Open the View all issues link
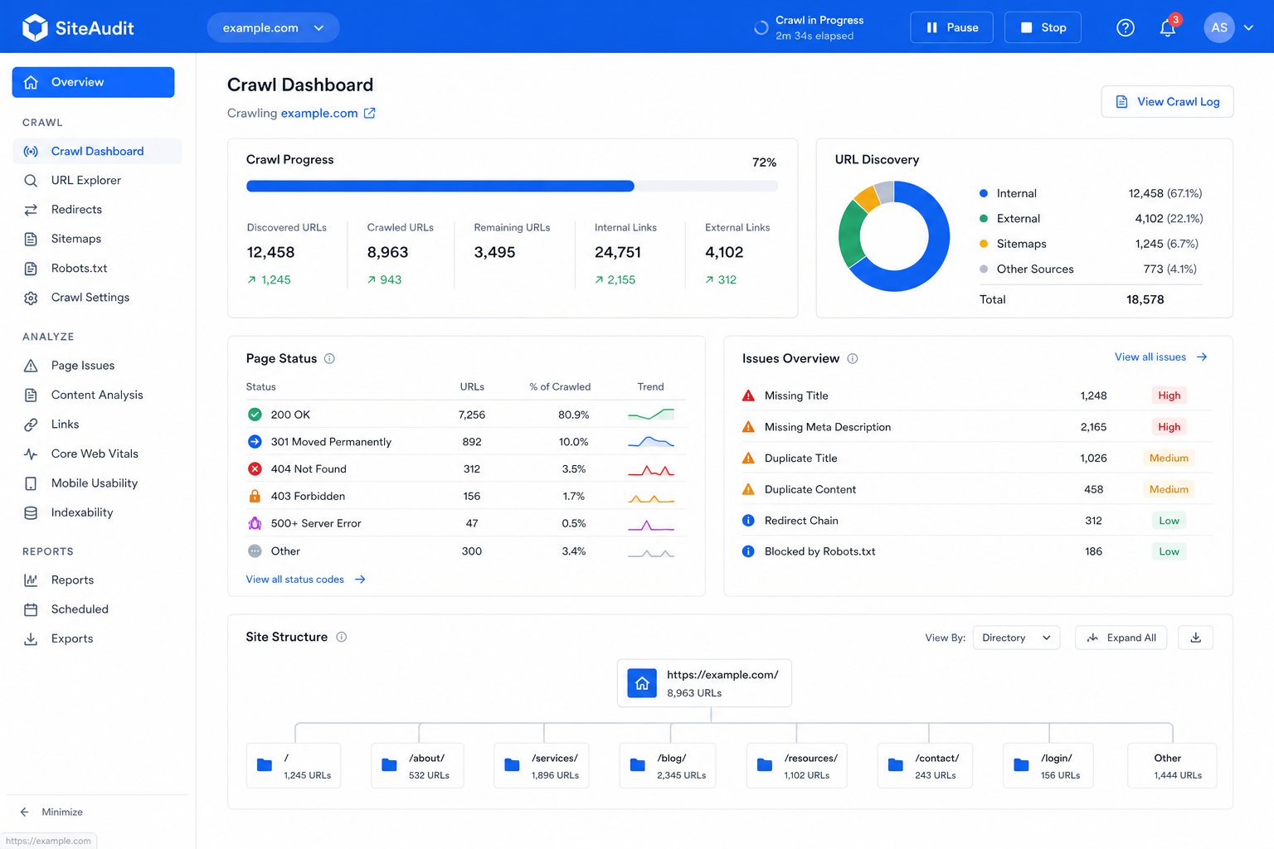Image resolution: width=1274 pixels, height=849 pixels. pyautogui.click(x=1161, y=357)
